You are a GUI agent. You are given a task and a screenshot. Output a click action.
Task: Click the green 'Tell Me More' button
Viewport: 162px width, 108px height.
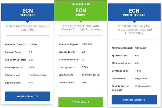pos(81,102)
